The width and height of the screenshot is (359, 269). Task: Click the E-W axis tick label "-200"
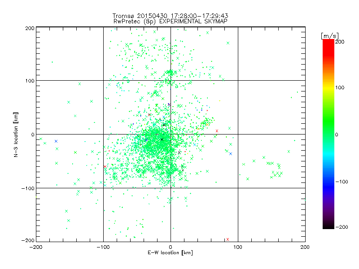[x=36, y=247]
